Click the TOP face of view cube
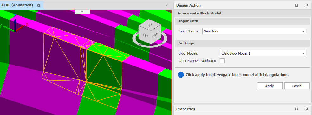The height and width of the screenshot is (115, 312). pyautogui.click(x=150, y=26)
